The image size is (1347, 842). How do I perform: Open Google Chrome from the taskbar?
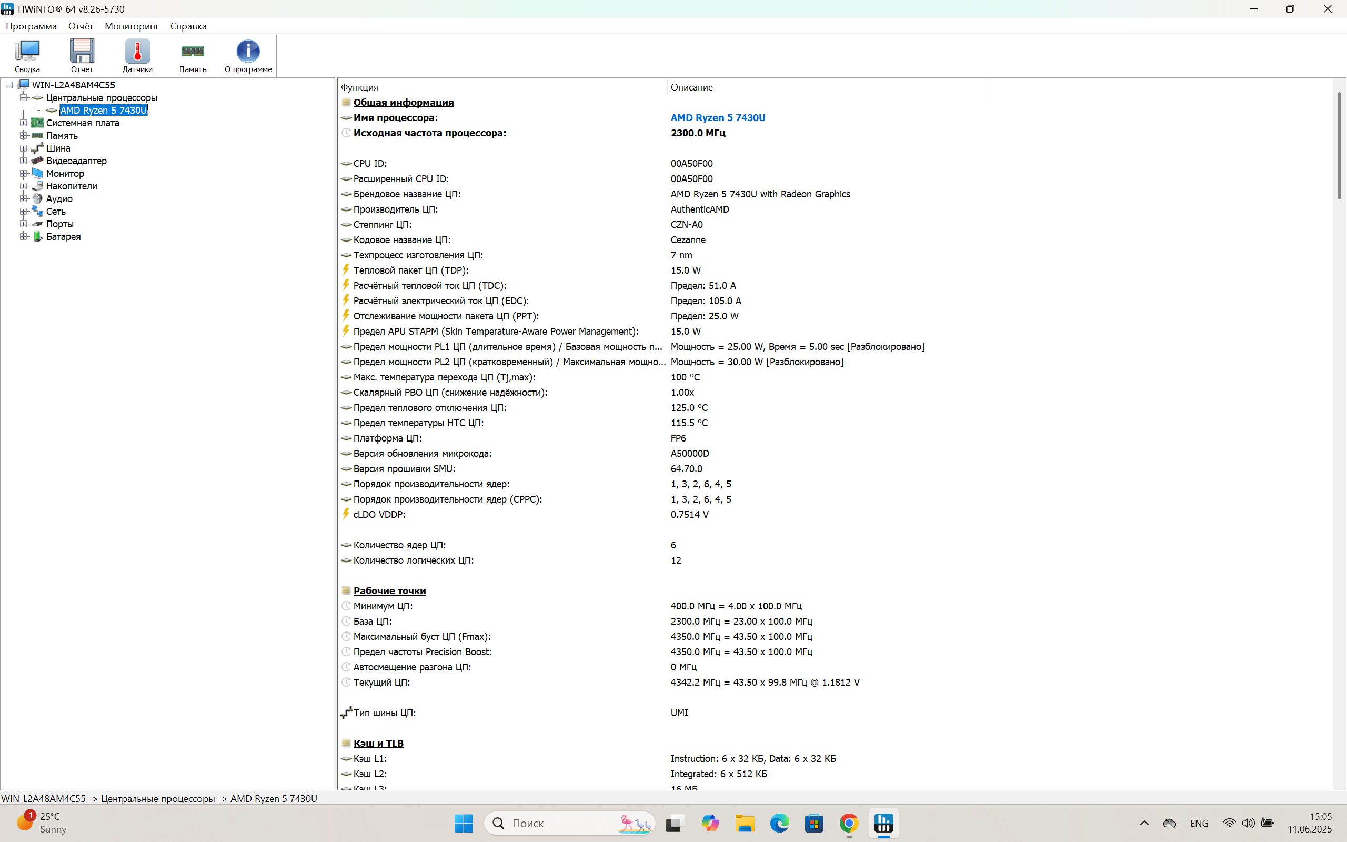point(848,823)
